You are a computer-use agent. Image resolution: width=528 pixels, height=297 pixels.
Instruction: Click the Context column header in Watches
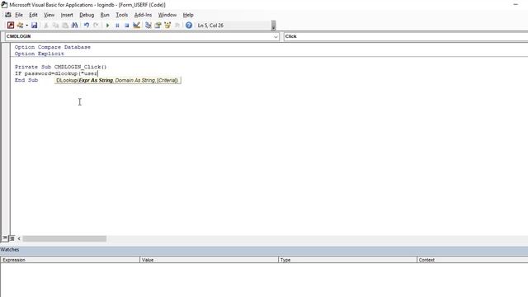coord(473,260)
